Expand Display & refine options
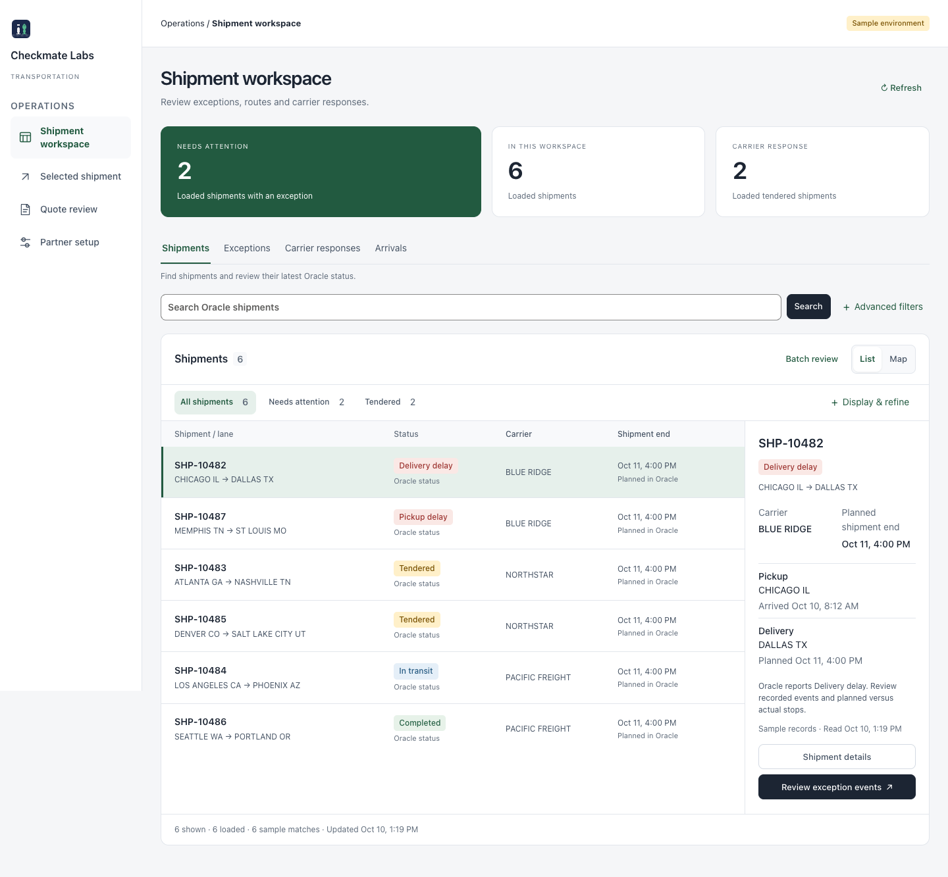 (870, 402)
